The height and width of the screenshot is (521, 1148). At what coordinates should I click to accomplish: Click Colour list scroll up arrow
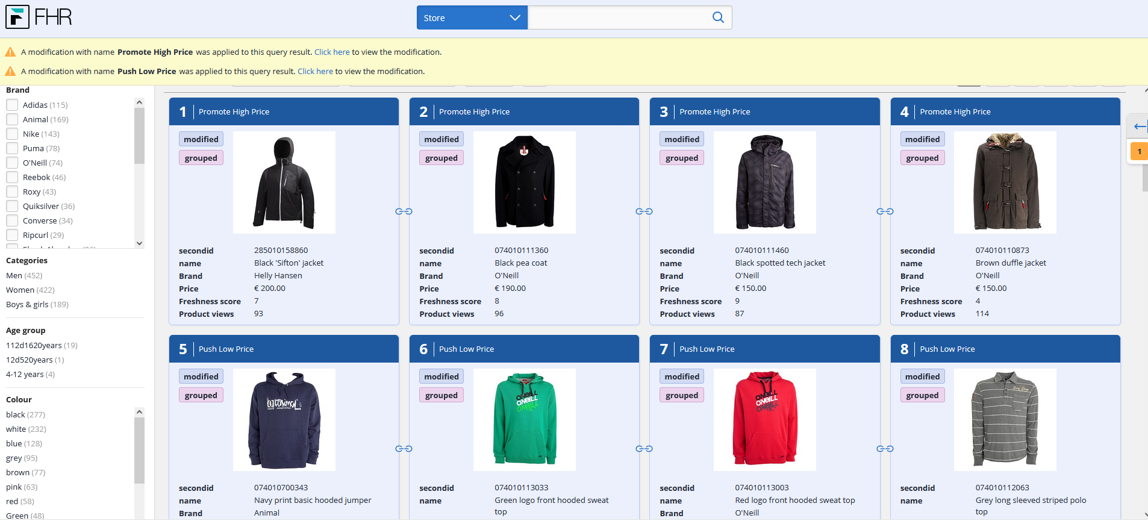coord(140,412)
